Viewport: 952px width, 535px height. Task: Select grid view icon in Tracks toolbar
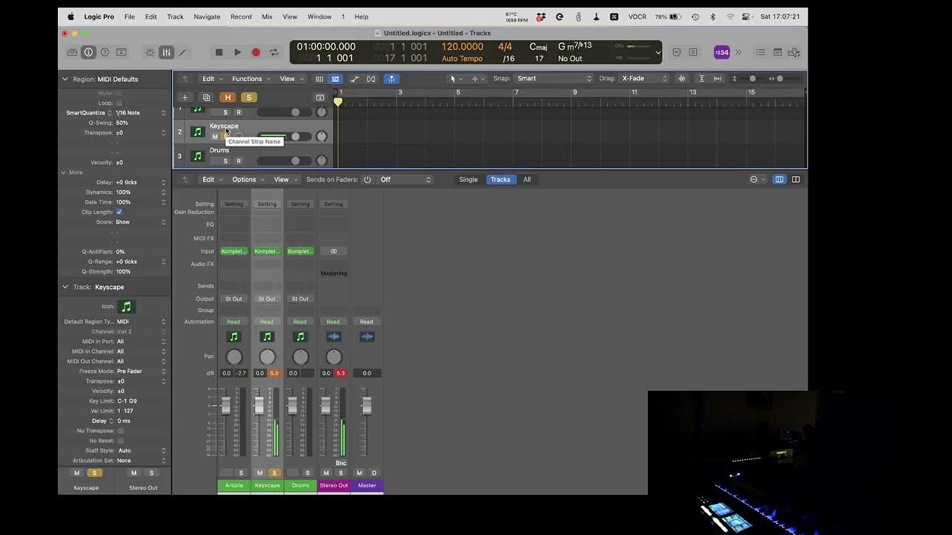(319, 79)
